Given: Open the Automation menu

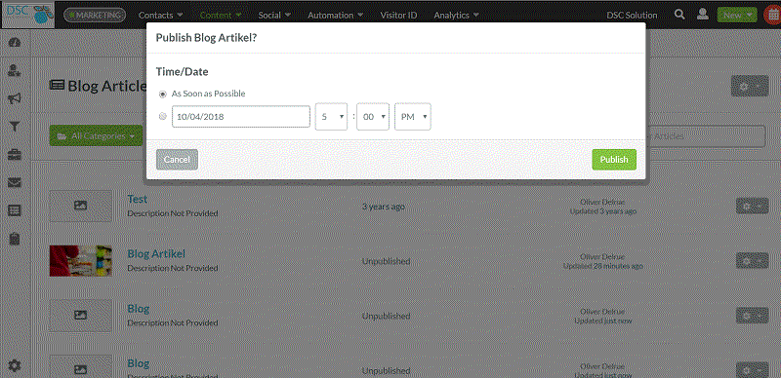Looking at the screenshot, I should [335, 15].
